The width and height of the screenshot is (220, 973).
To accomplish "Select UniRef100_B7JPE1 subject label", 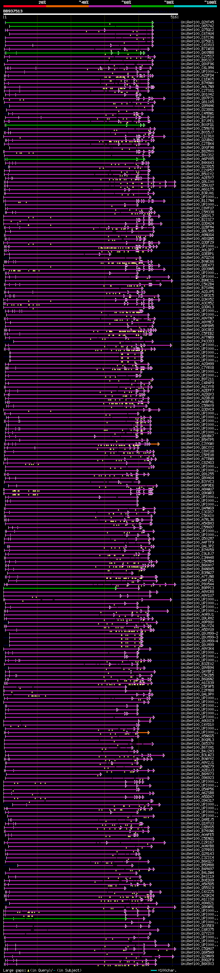I will [197, 121].
